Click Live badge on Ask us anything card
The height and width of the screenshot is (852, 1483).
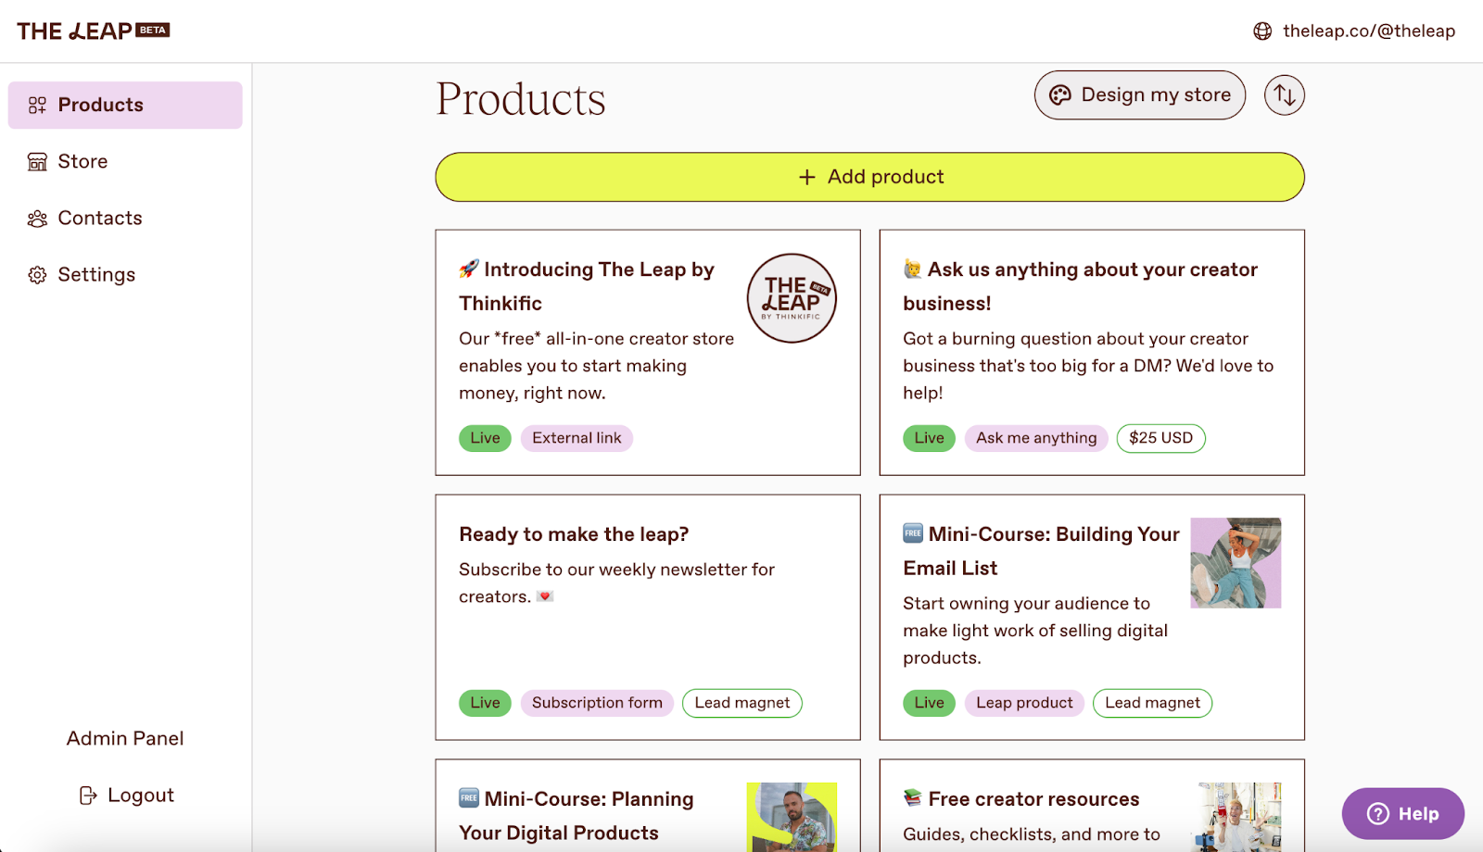929,438
